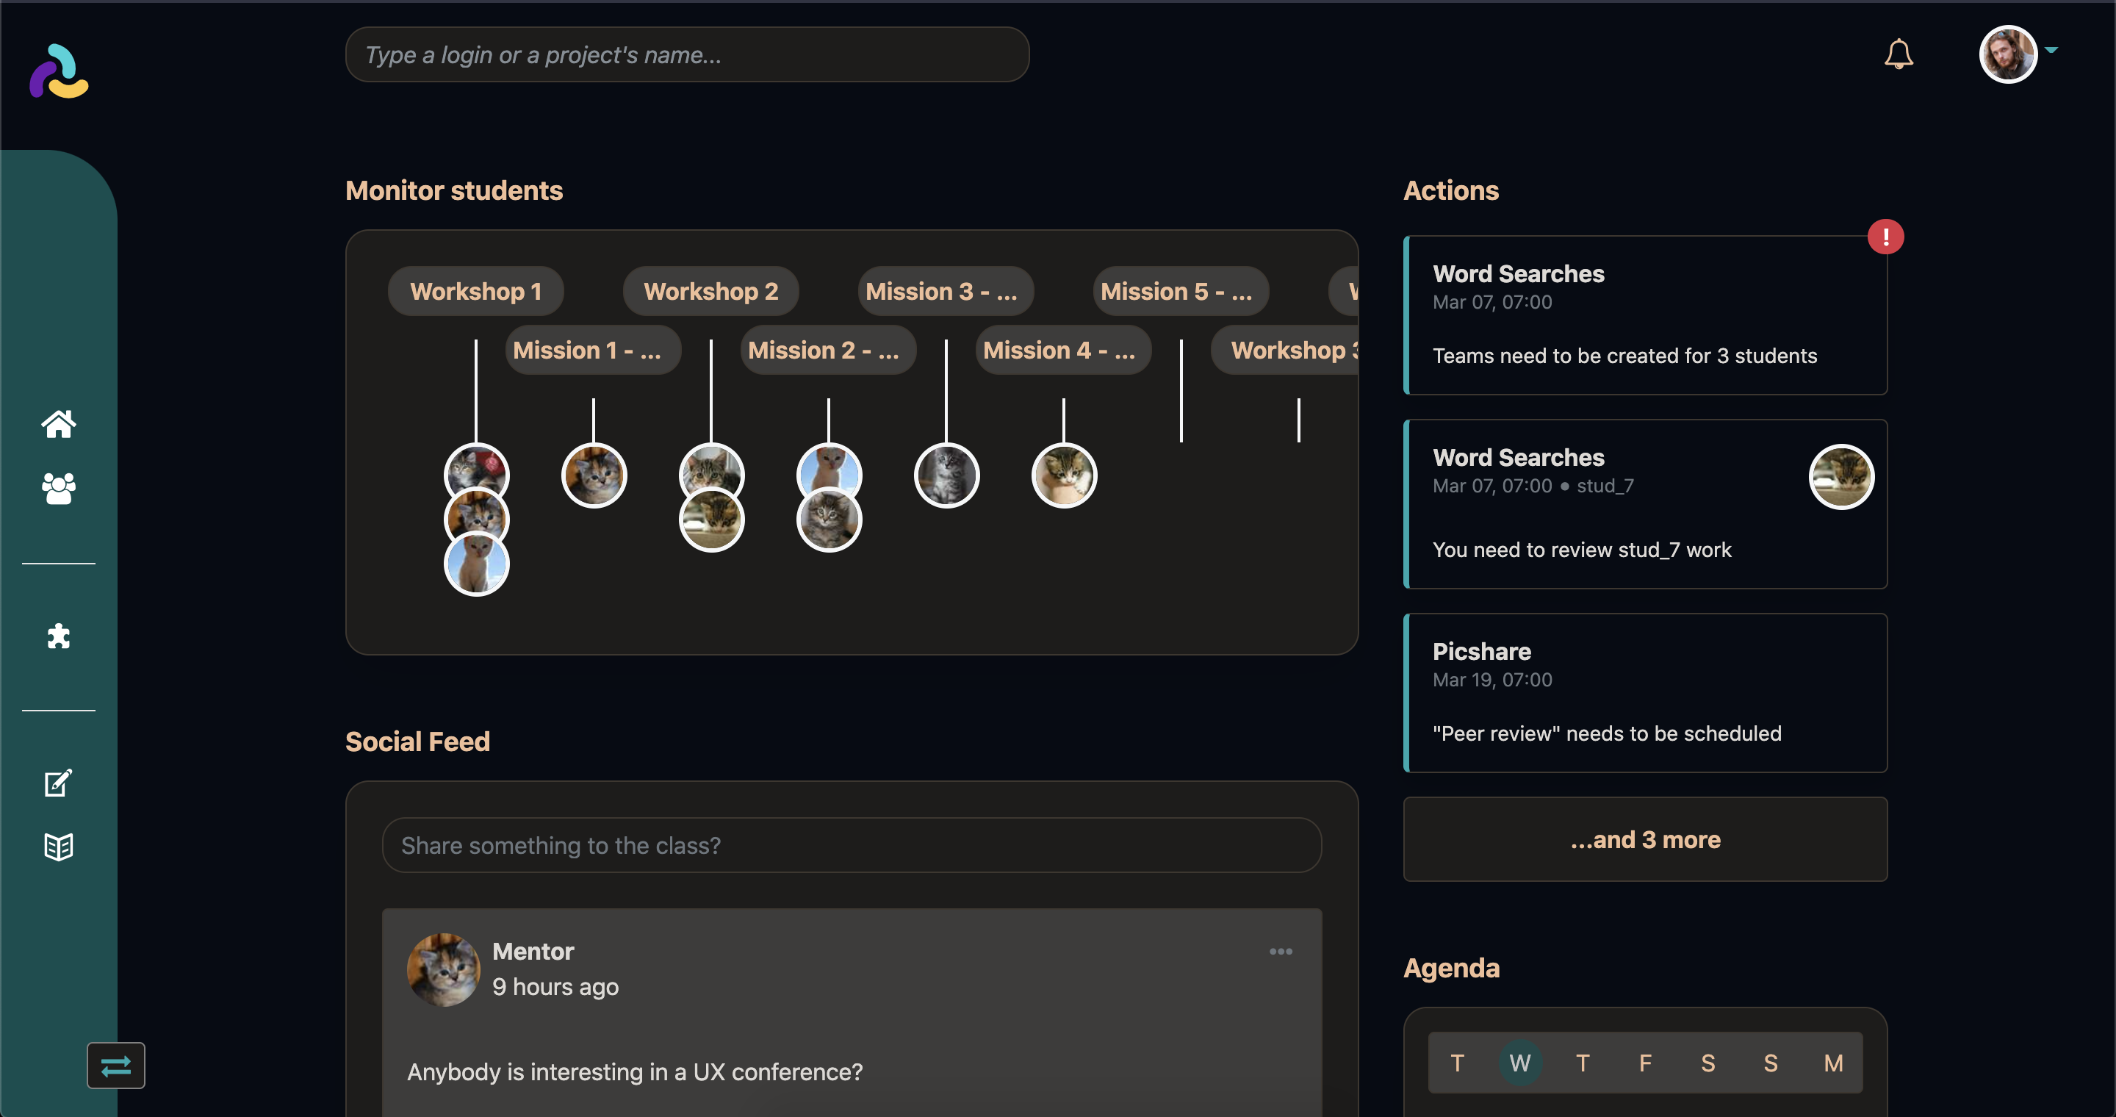Click the student avatar under Mission 1
2116x1117 pixels.
pos(594,475)
